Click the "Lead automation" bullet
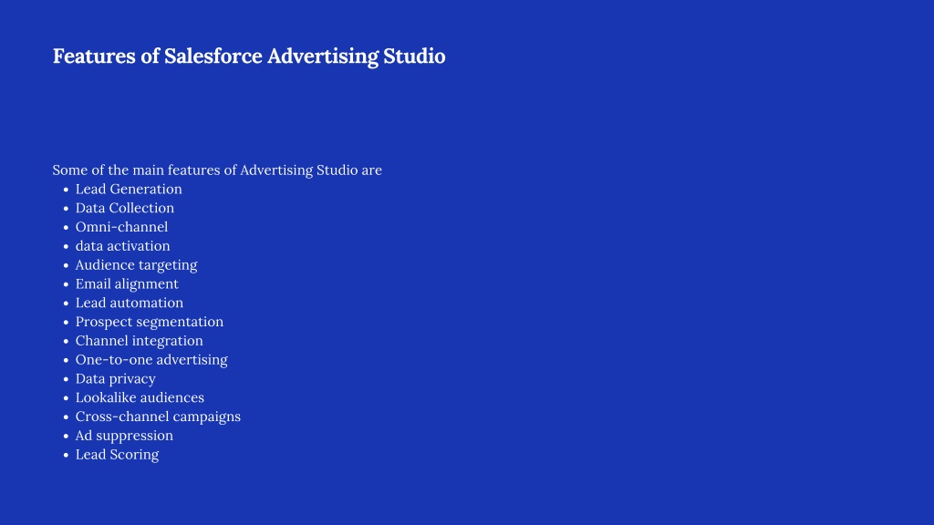The height and width of the screenshot is (525, 934). click(x=130, y=303)
